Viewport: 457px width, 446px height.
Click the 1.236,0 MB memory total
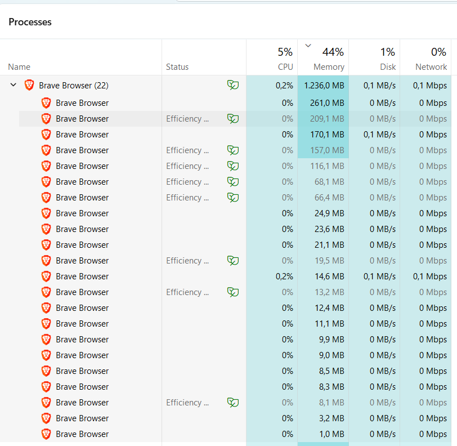[x=324, y=85]
